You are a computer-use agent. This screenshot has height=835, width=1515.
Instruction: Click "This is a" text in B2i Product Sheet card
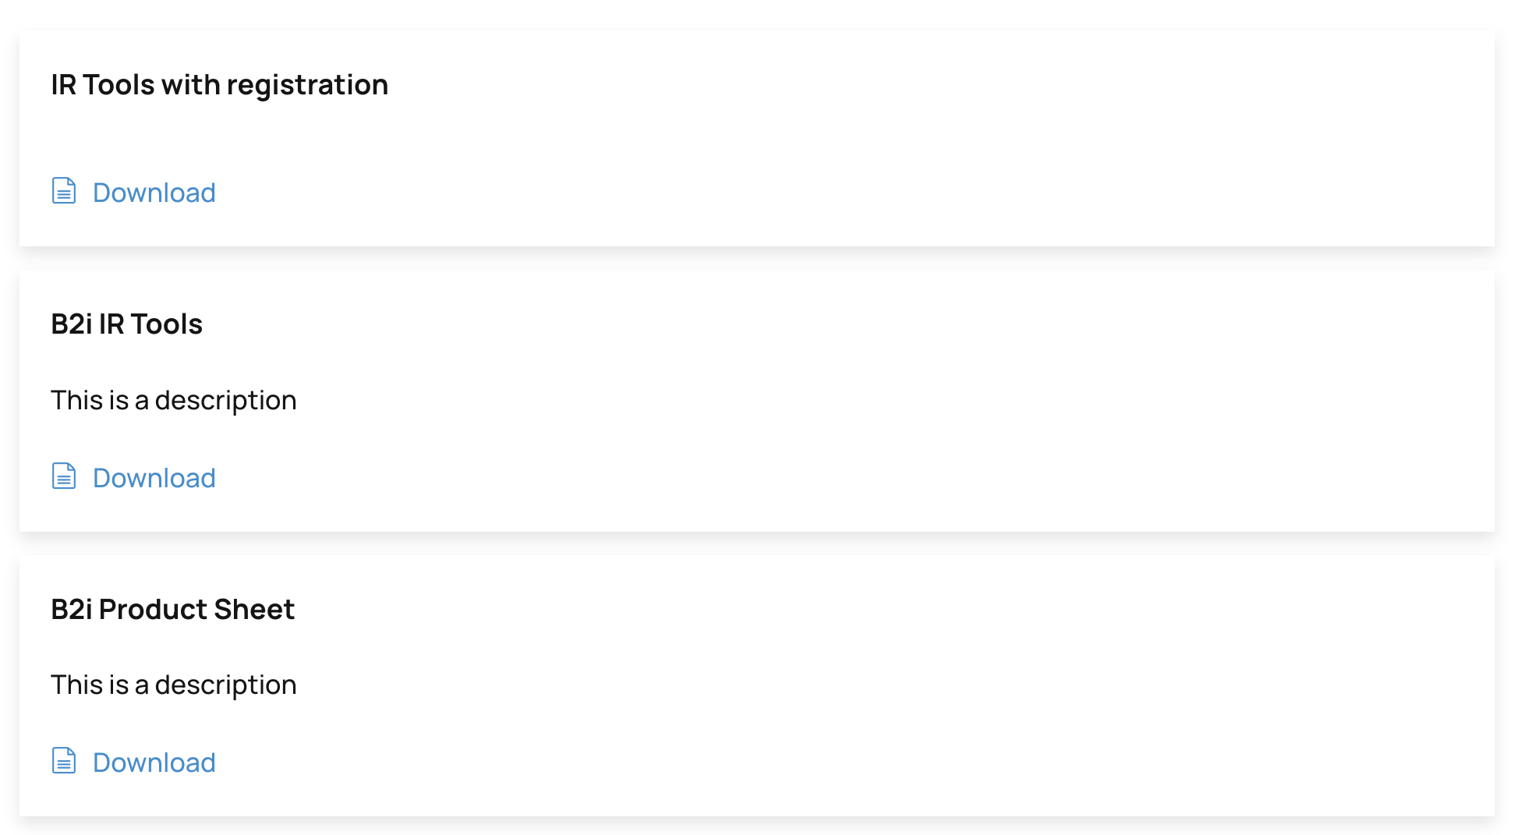(x=99, y=685)
